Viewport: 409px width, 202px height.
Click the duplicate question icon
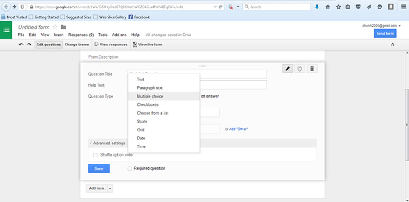point(300,69)
